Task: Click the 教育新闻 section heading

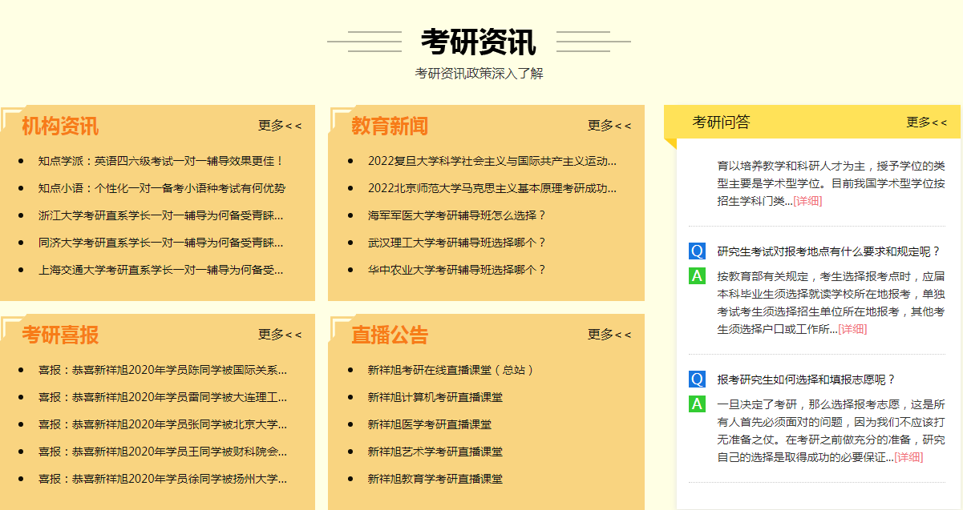Action: [x=390, y=126]
